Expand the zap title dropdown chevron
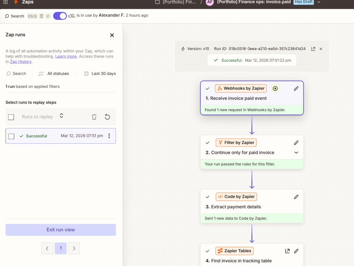Image resolution: width=354 pixels, height=266 pixels. point(319,2)
